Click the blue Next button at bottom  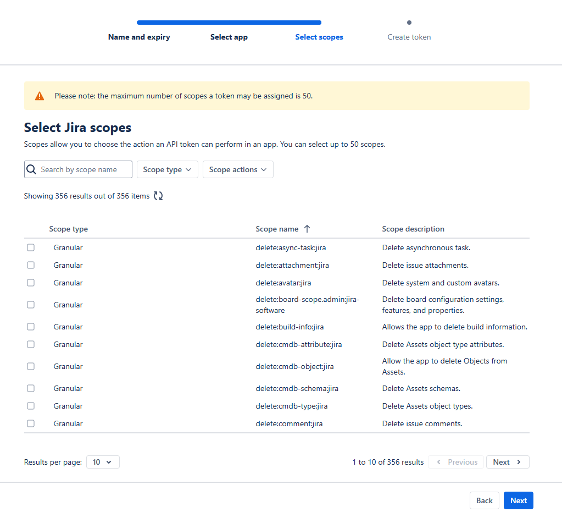[518, 500]
